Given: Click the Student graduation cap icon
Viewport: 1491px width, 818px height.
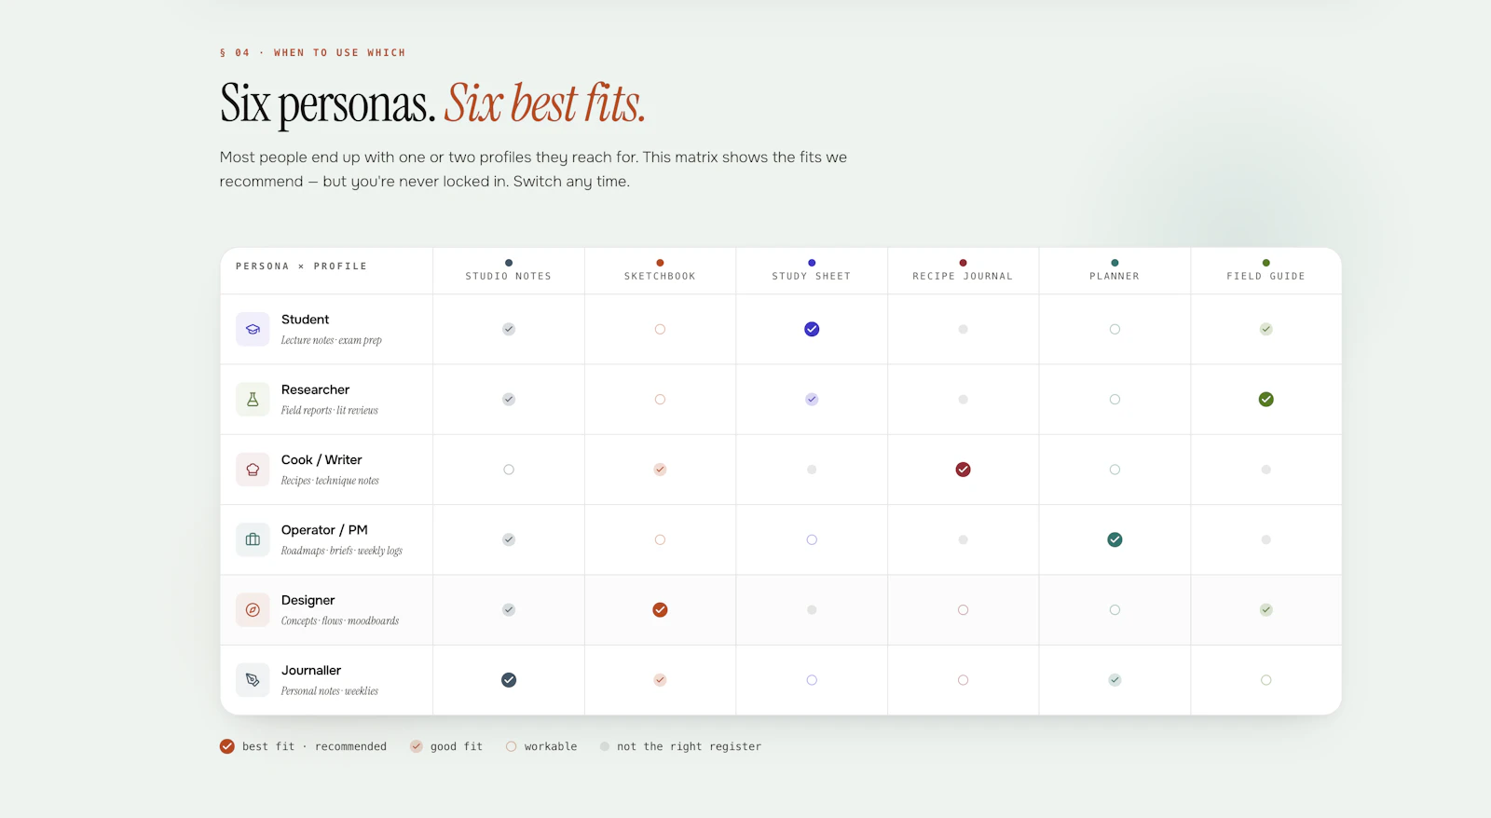Looking at the screenshot, I should 253,329.
